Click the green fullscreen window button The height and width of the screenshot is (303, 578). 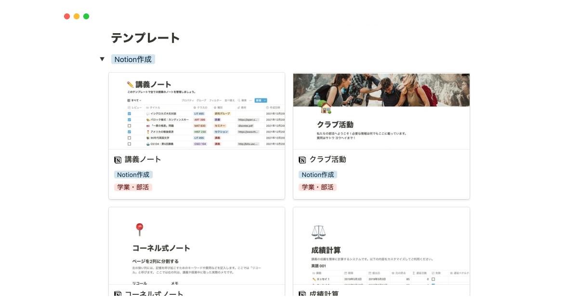click(x=86, y=16)
